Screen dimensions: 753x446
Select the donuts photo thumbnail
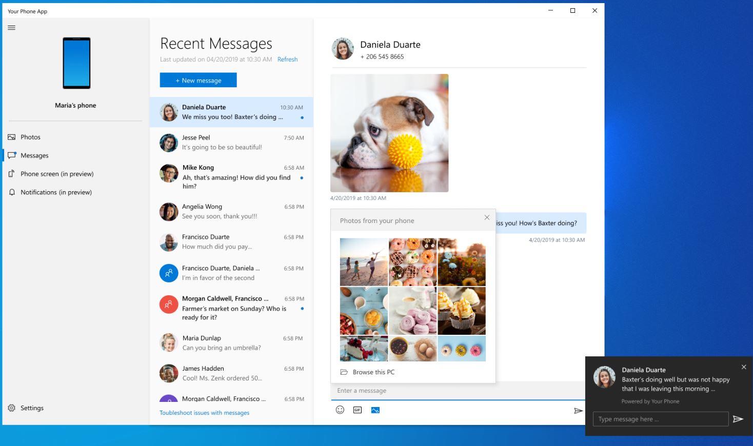[x=412, y=261]
